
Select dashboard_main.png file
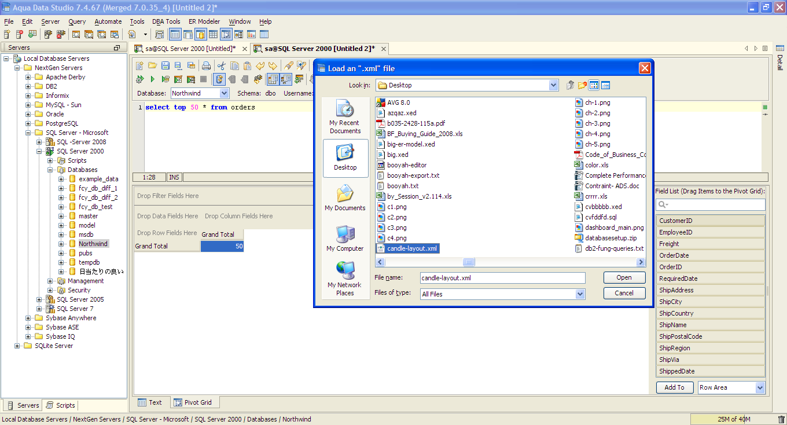click(609, 228)
